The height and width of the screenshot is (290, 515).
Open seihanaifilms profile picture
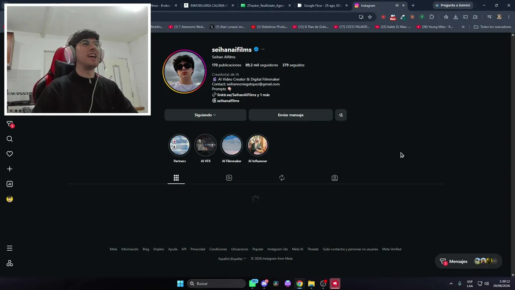click(x=184, y=72)
